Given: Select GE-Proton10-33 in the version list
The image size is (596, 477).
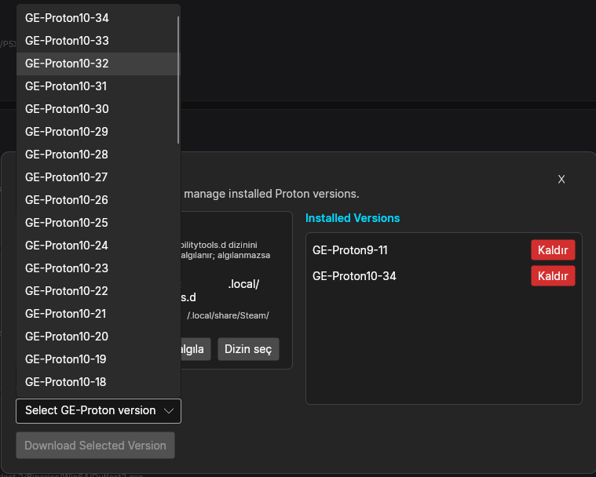Looking at the screenshot, I should 98,41.
